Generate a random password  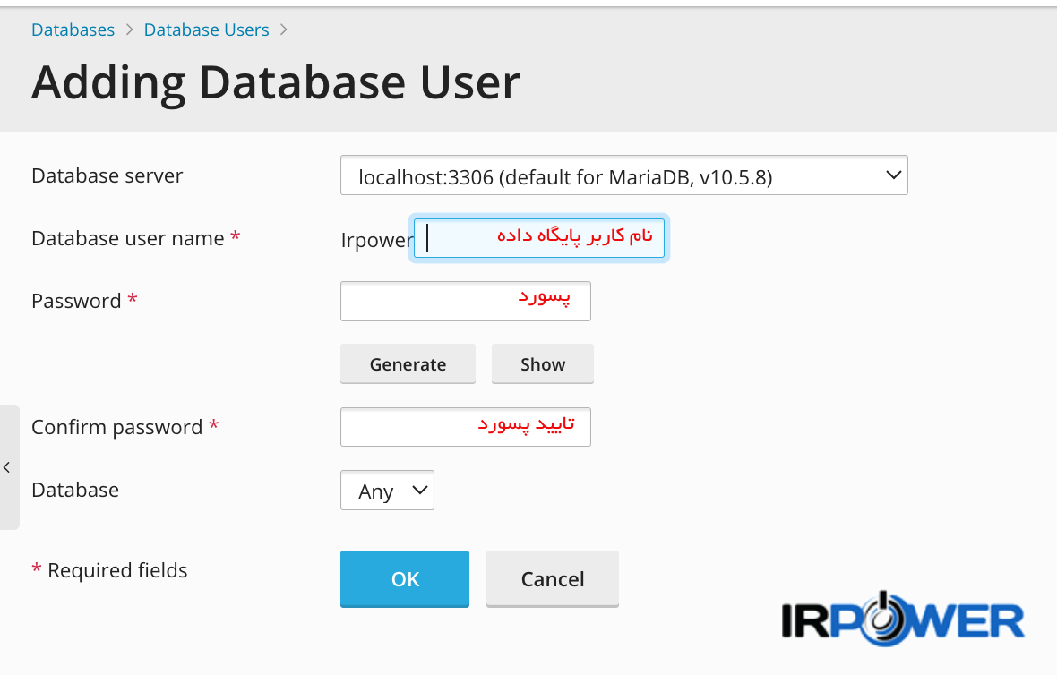408,363
